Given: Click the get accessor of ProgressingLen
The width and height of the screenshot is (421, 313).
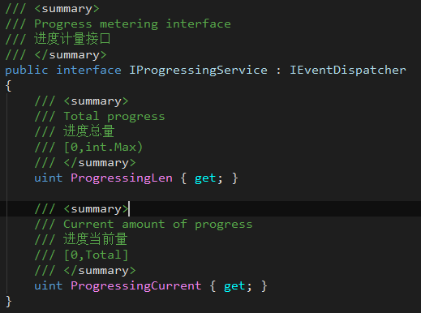Looking at the screenshot, I should click(205, 178).
